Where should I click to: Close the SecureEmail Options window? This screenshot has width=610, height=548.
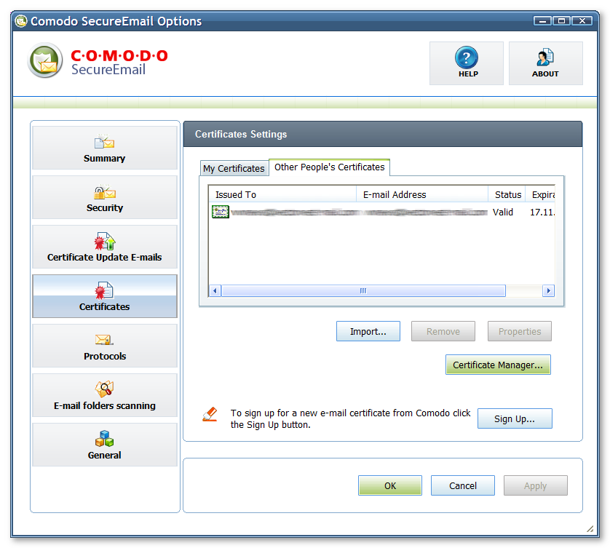pyautogui.click(x=582, y=20)
